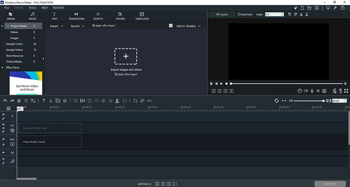The image size is (350, 187).
Task: Click the freeze frame snowflake icon
Action: (x=64, y=101)
